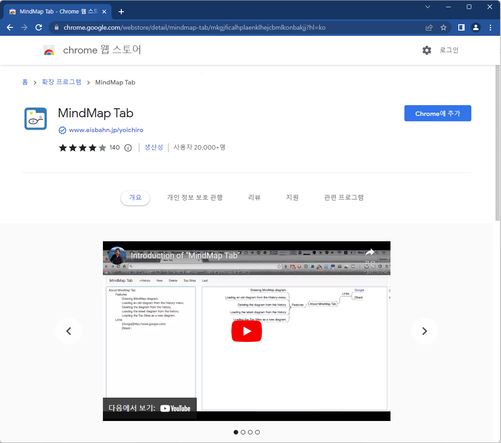Image resolution: width=501 pixels, height=443 pixels.
Task: Click the rating info icon
Action: pos(128,147)
